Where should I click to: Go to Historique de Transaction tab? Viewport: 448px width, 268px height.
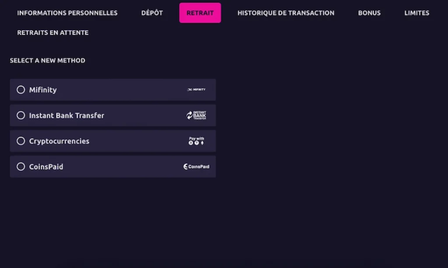click(x=286, y=13)
